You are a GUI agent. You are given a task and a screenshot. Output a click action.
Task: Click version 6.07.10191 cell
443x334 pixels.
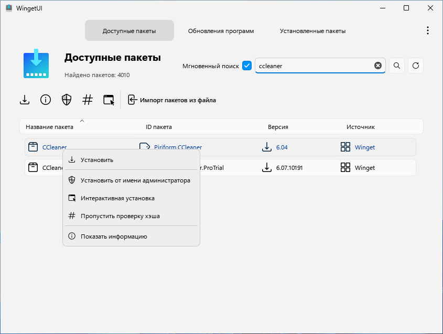click(x=289, y=168)
